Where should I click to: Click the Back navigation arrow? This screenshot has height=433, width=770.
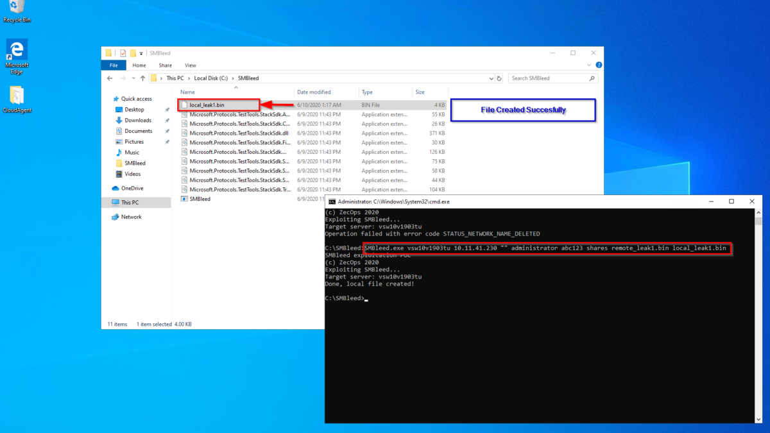109,78
